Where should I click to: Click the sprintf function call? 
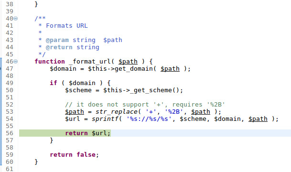tap(105, 119)
